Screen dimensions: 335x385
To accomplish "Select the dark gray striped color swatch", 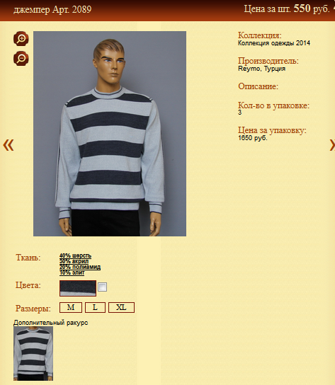I will 78,288.
